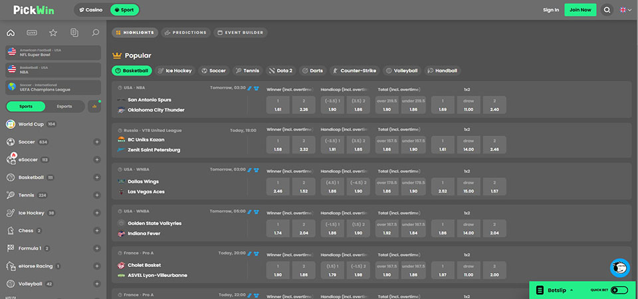
Task: Click the Formula 1 flag icon
Action: [11, 248]
